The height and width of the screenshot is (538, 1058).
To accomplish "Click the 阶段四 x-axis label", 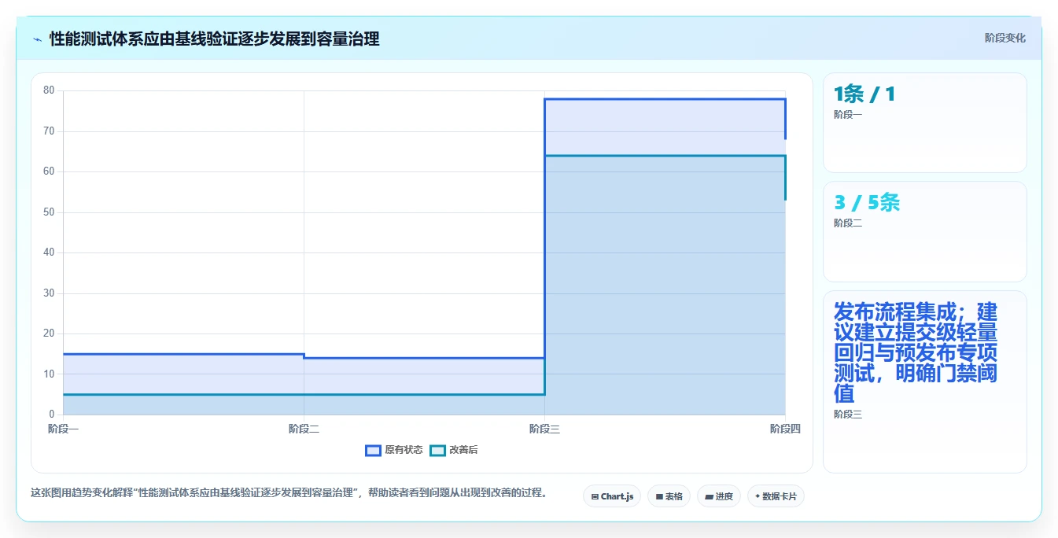I will point(785,429).
